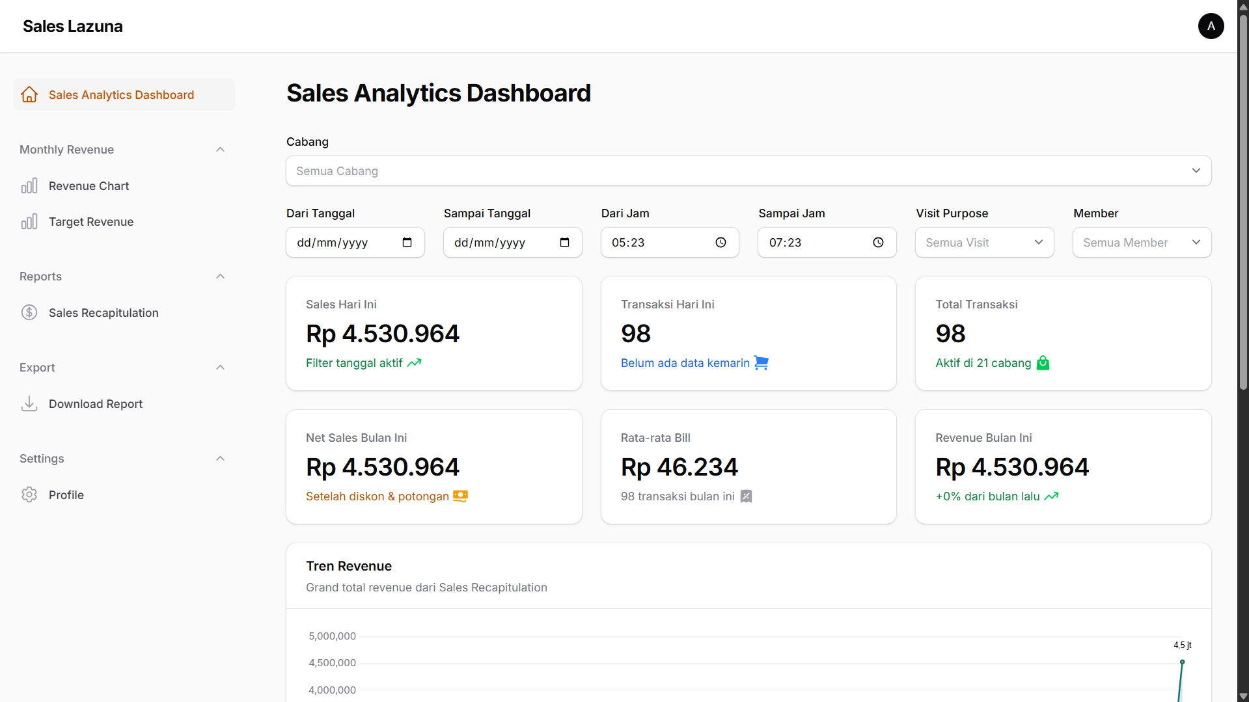Click the clock icon in Dari Jam
This screenshot has width=1249, height=702.
(x=721, y=243)
